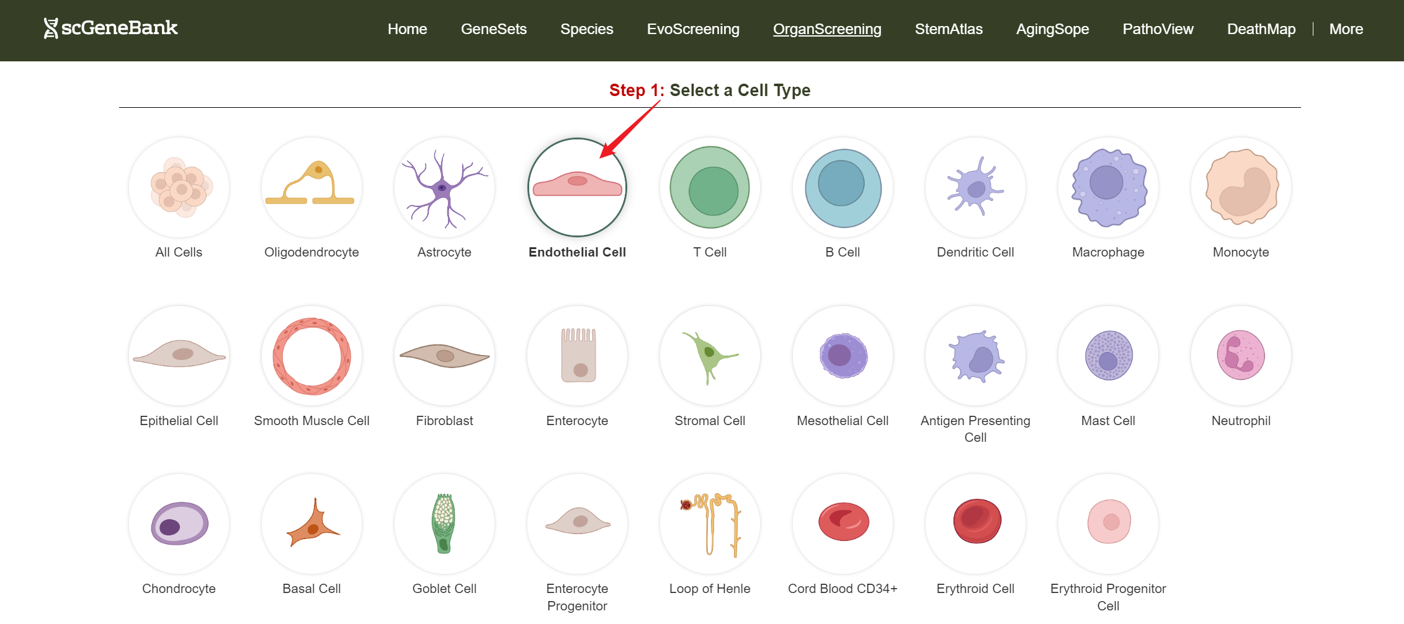
Task: Open the GeneSets menu item
Action: [x=493, y=29]
